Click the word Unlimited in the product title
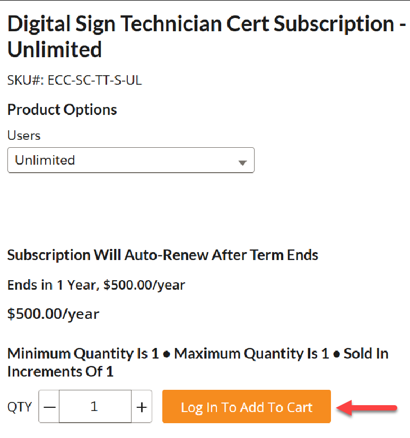The height and width of the screenshot is (438, 410). pos(55,50)
